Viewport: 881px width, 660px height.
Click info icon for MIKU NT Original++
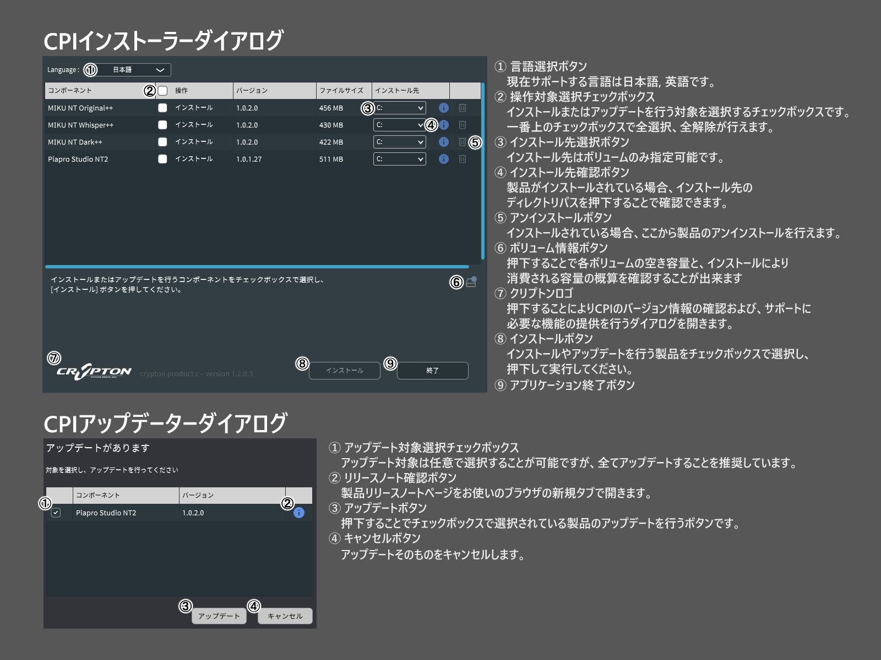pos(443,108)
